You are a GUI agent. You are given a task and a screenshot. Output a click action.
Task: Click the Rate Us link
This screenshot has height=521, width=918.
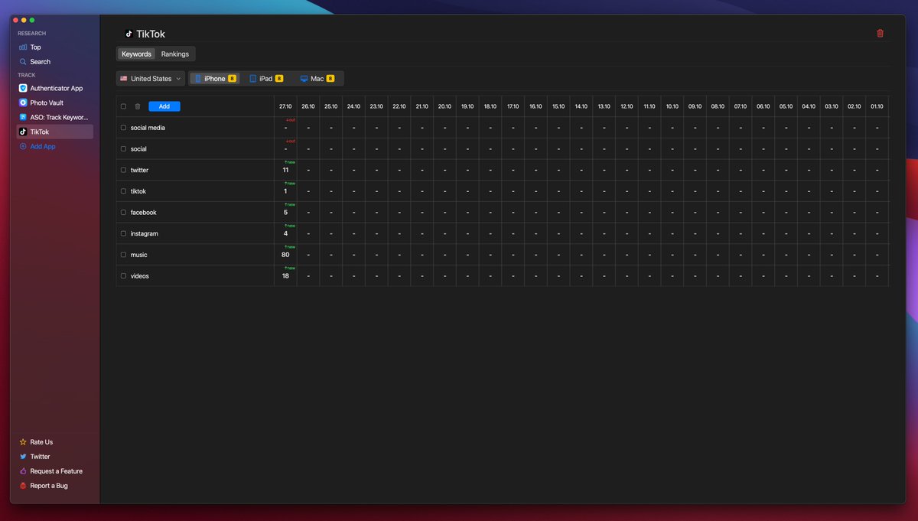(x=41, y=442)
